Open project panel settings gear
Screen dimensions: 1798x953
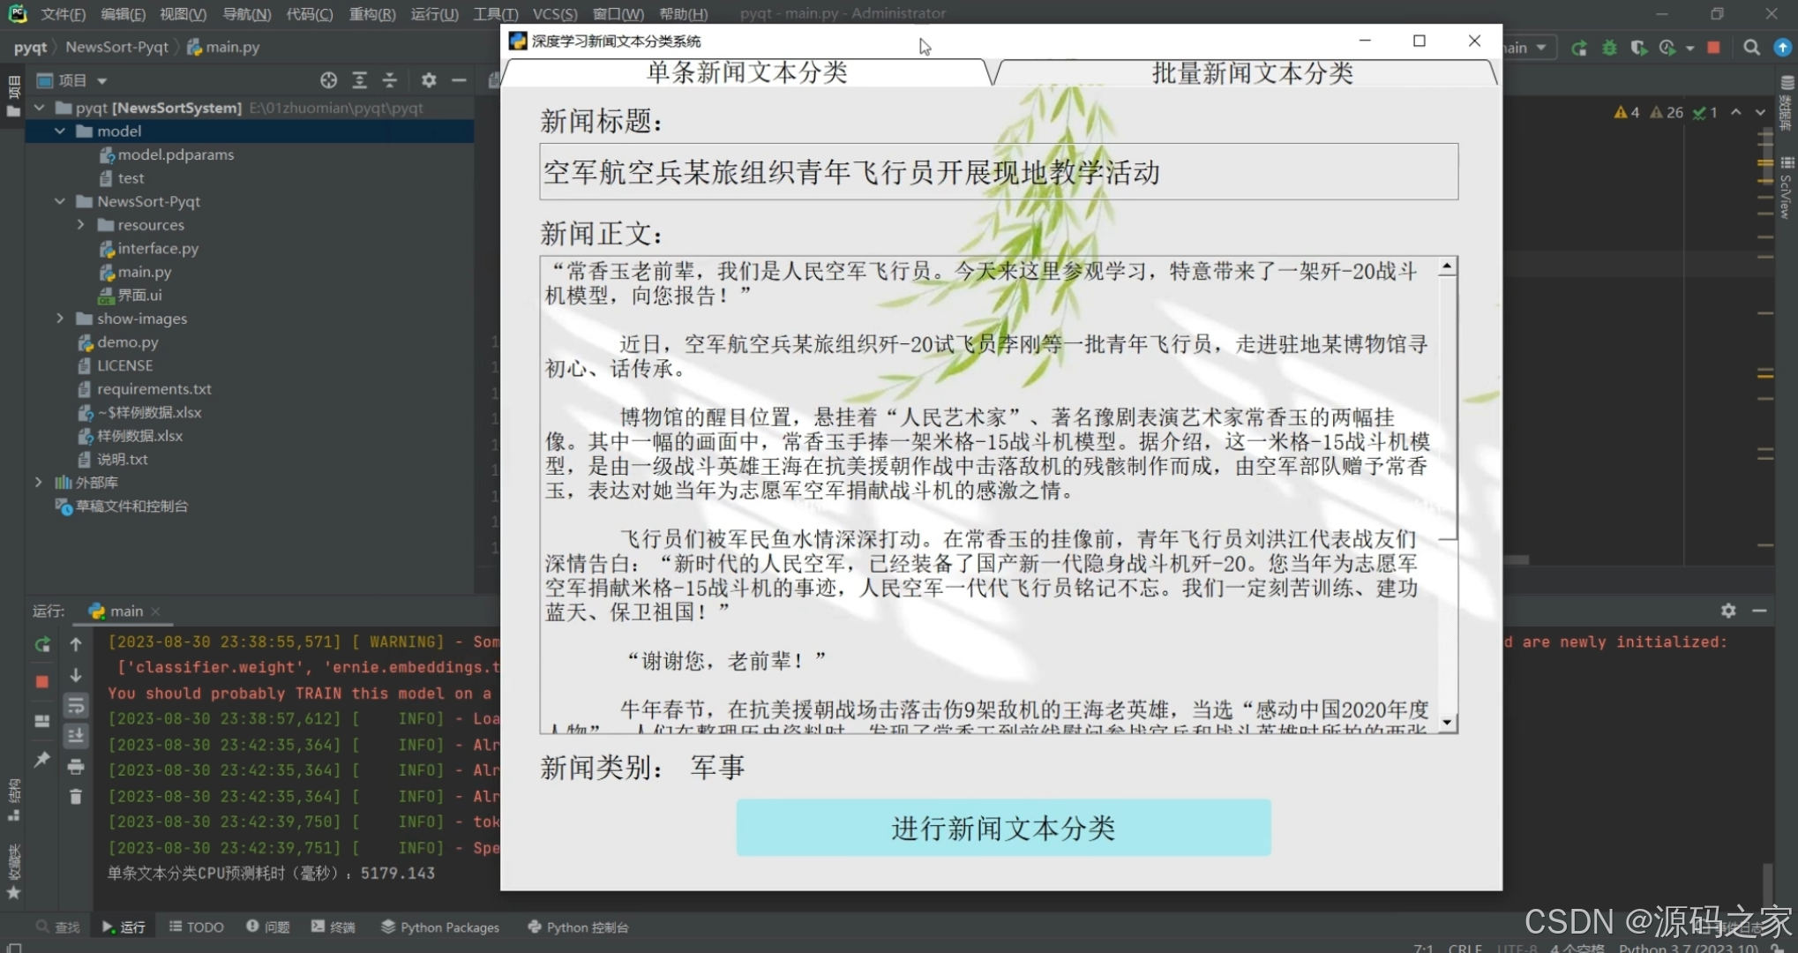tap(429, 80)
